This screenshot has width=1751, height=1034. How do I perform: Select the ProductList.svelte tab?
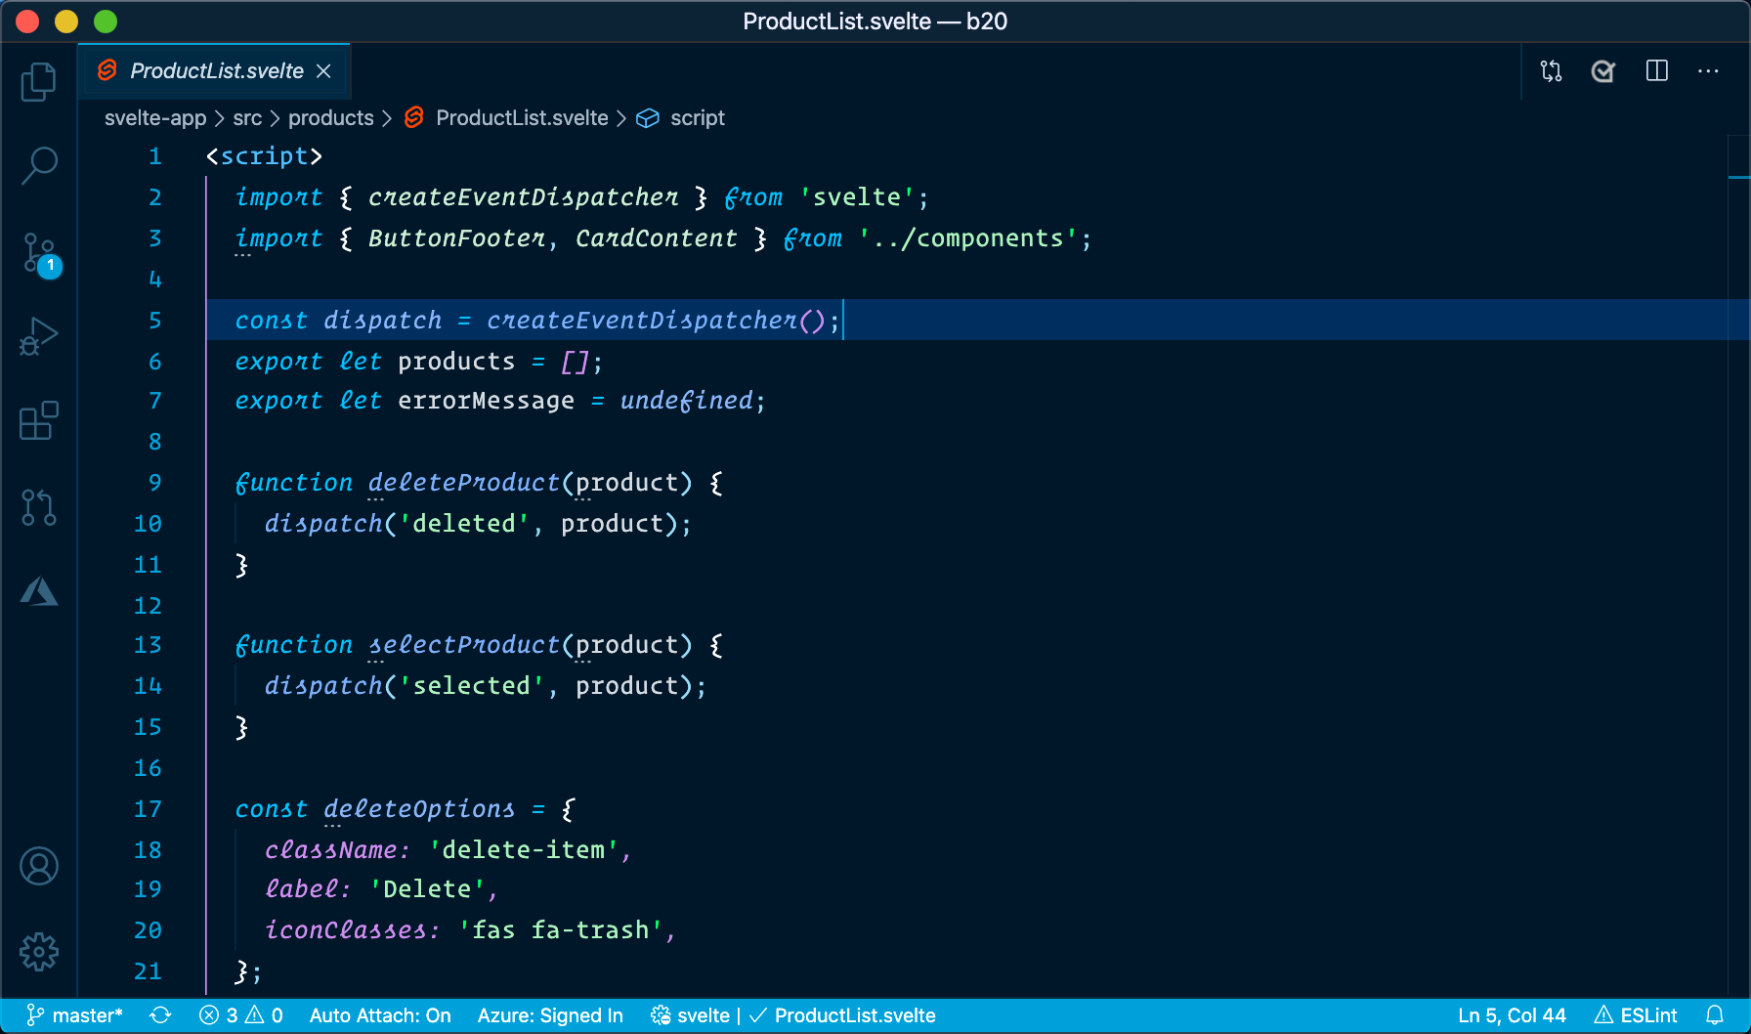215,70
